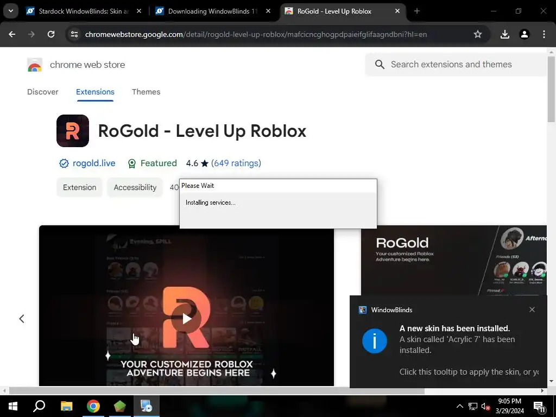Open the Discover section

42,92
